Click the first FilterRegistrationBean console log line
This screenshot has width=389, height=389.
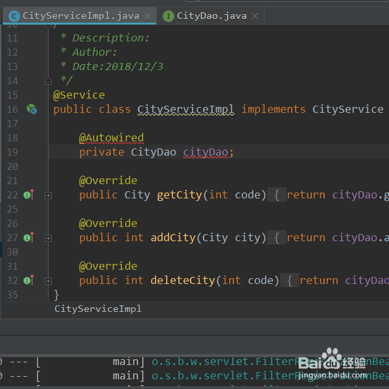click(x=194, y=362)
